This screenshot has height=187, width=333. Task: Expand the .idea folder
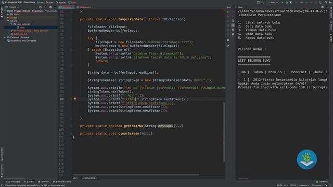[8, 15]
